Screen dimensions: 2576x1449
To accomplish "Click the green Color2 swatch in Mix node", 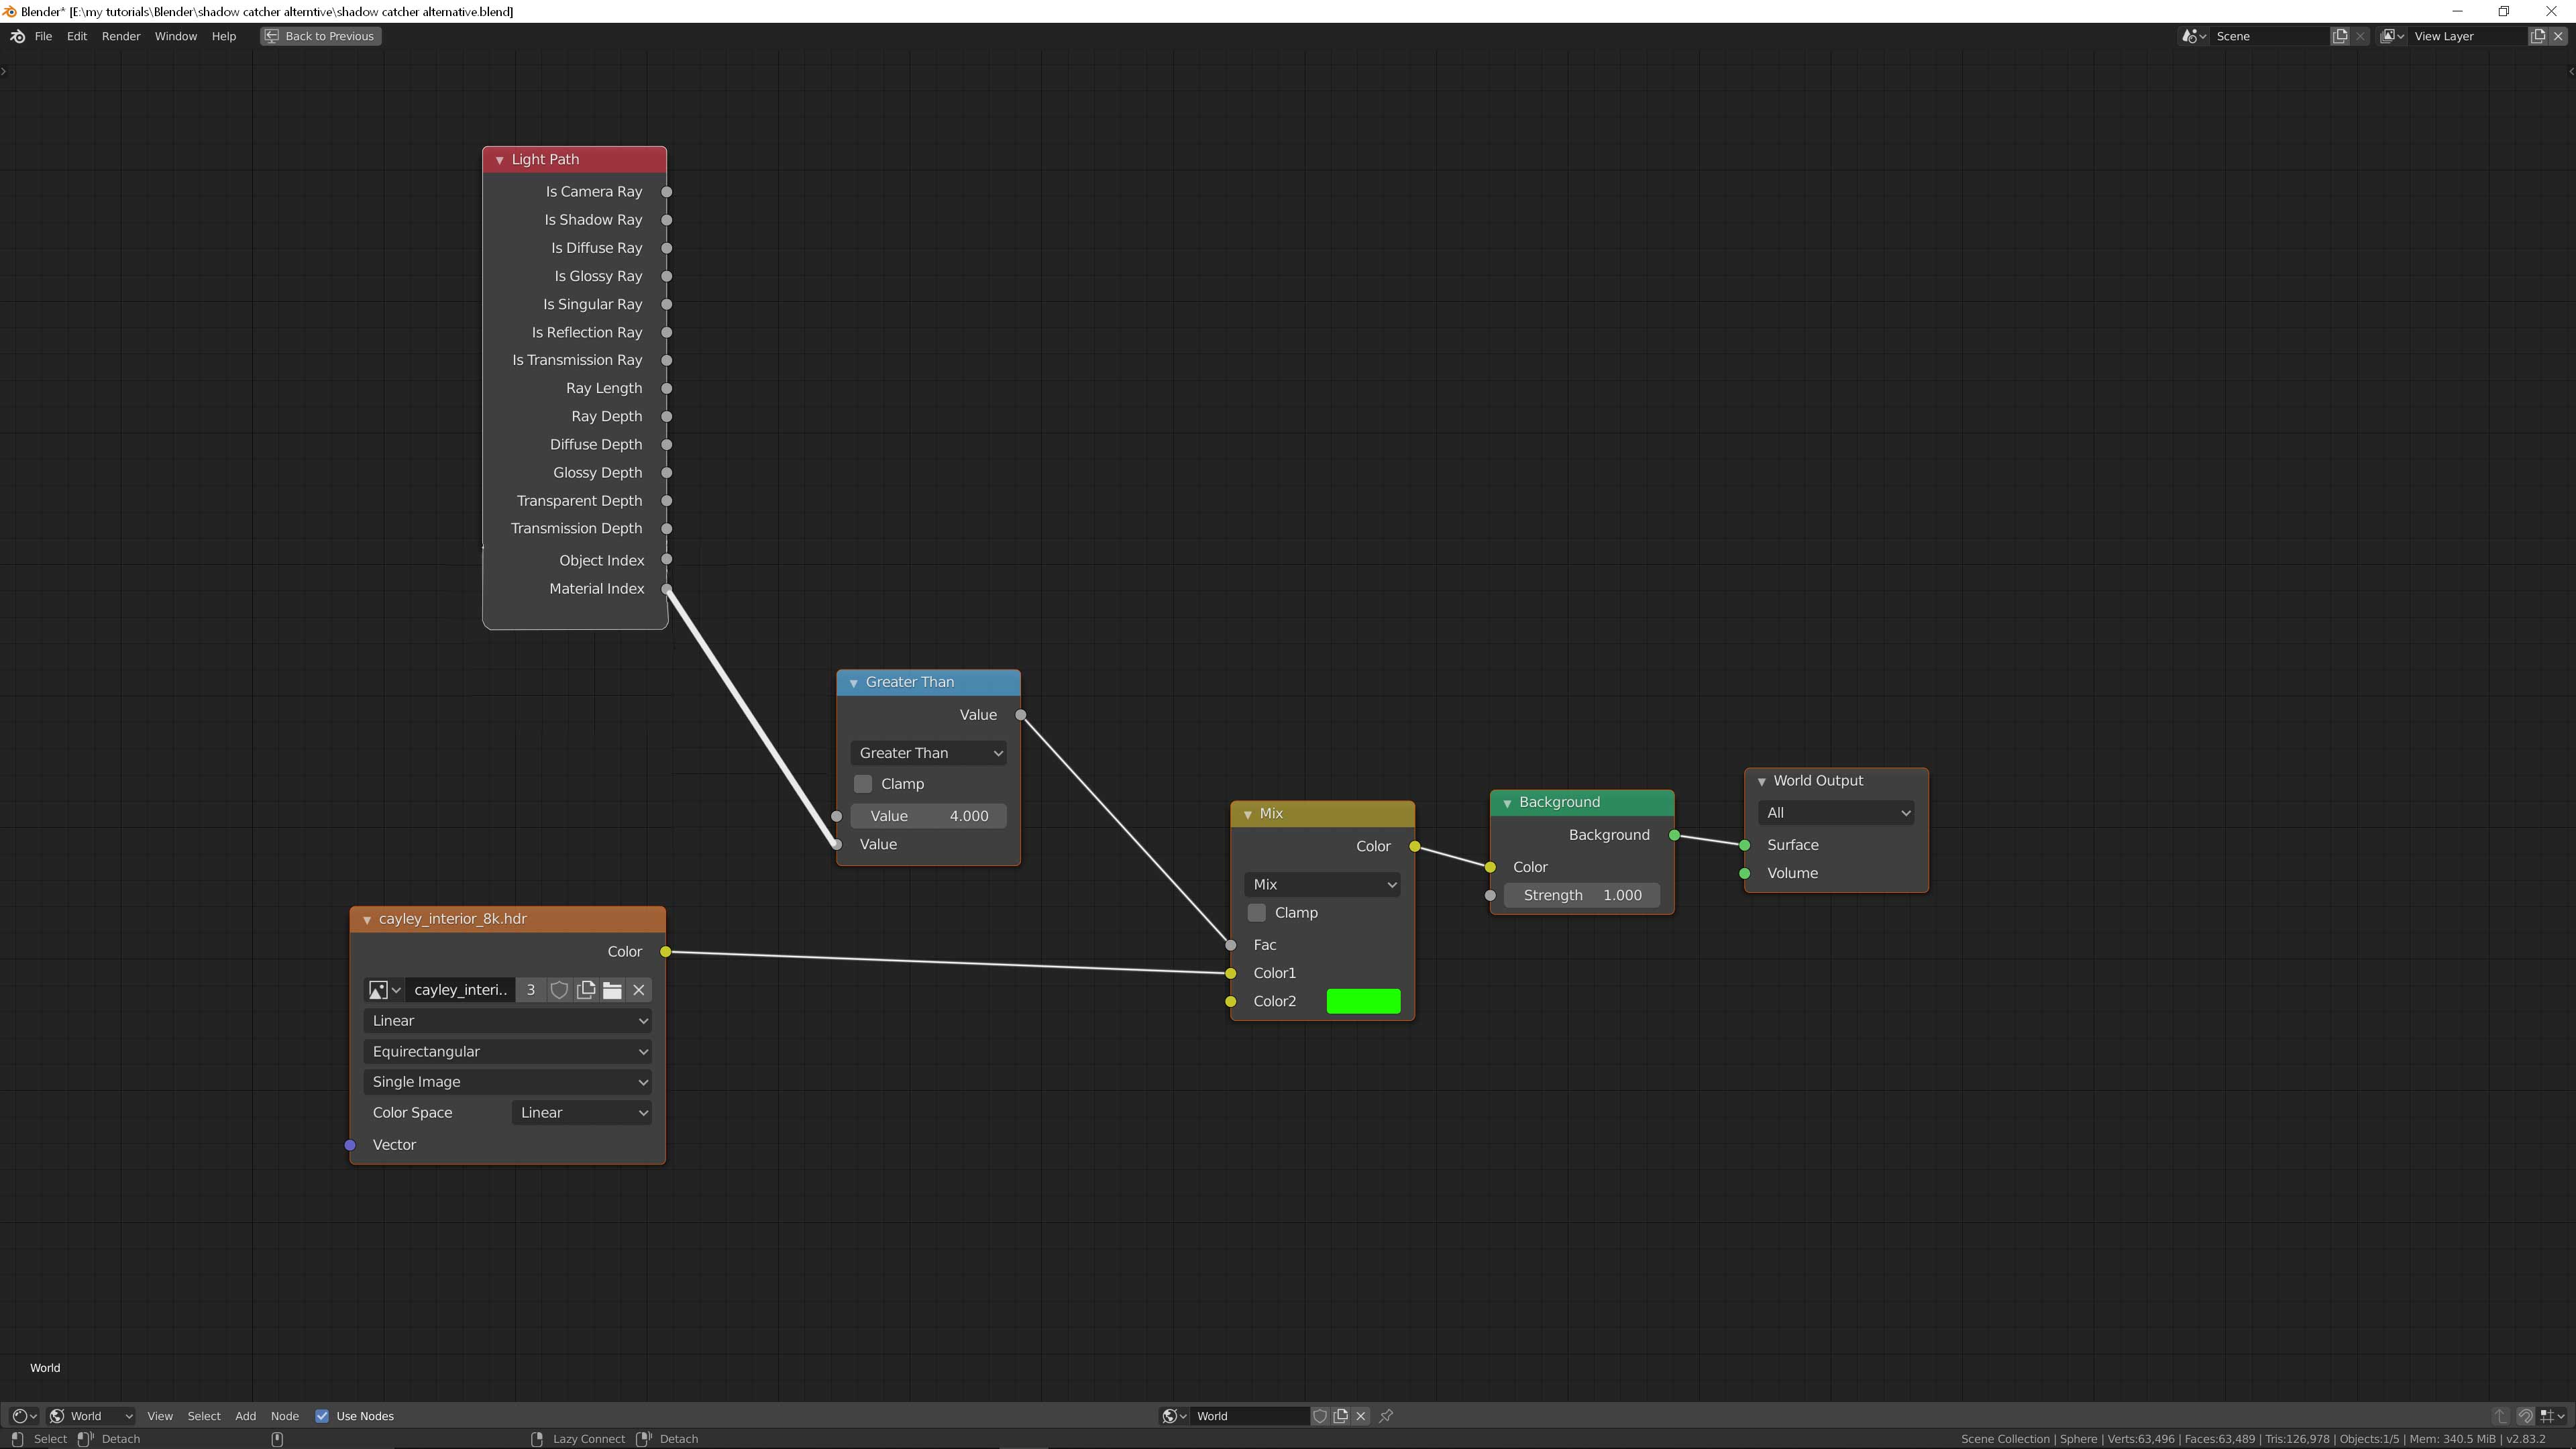I will [1363, 1002].
